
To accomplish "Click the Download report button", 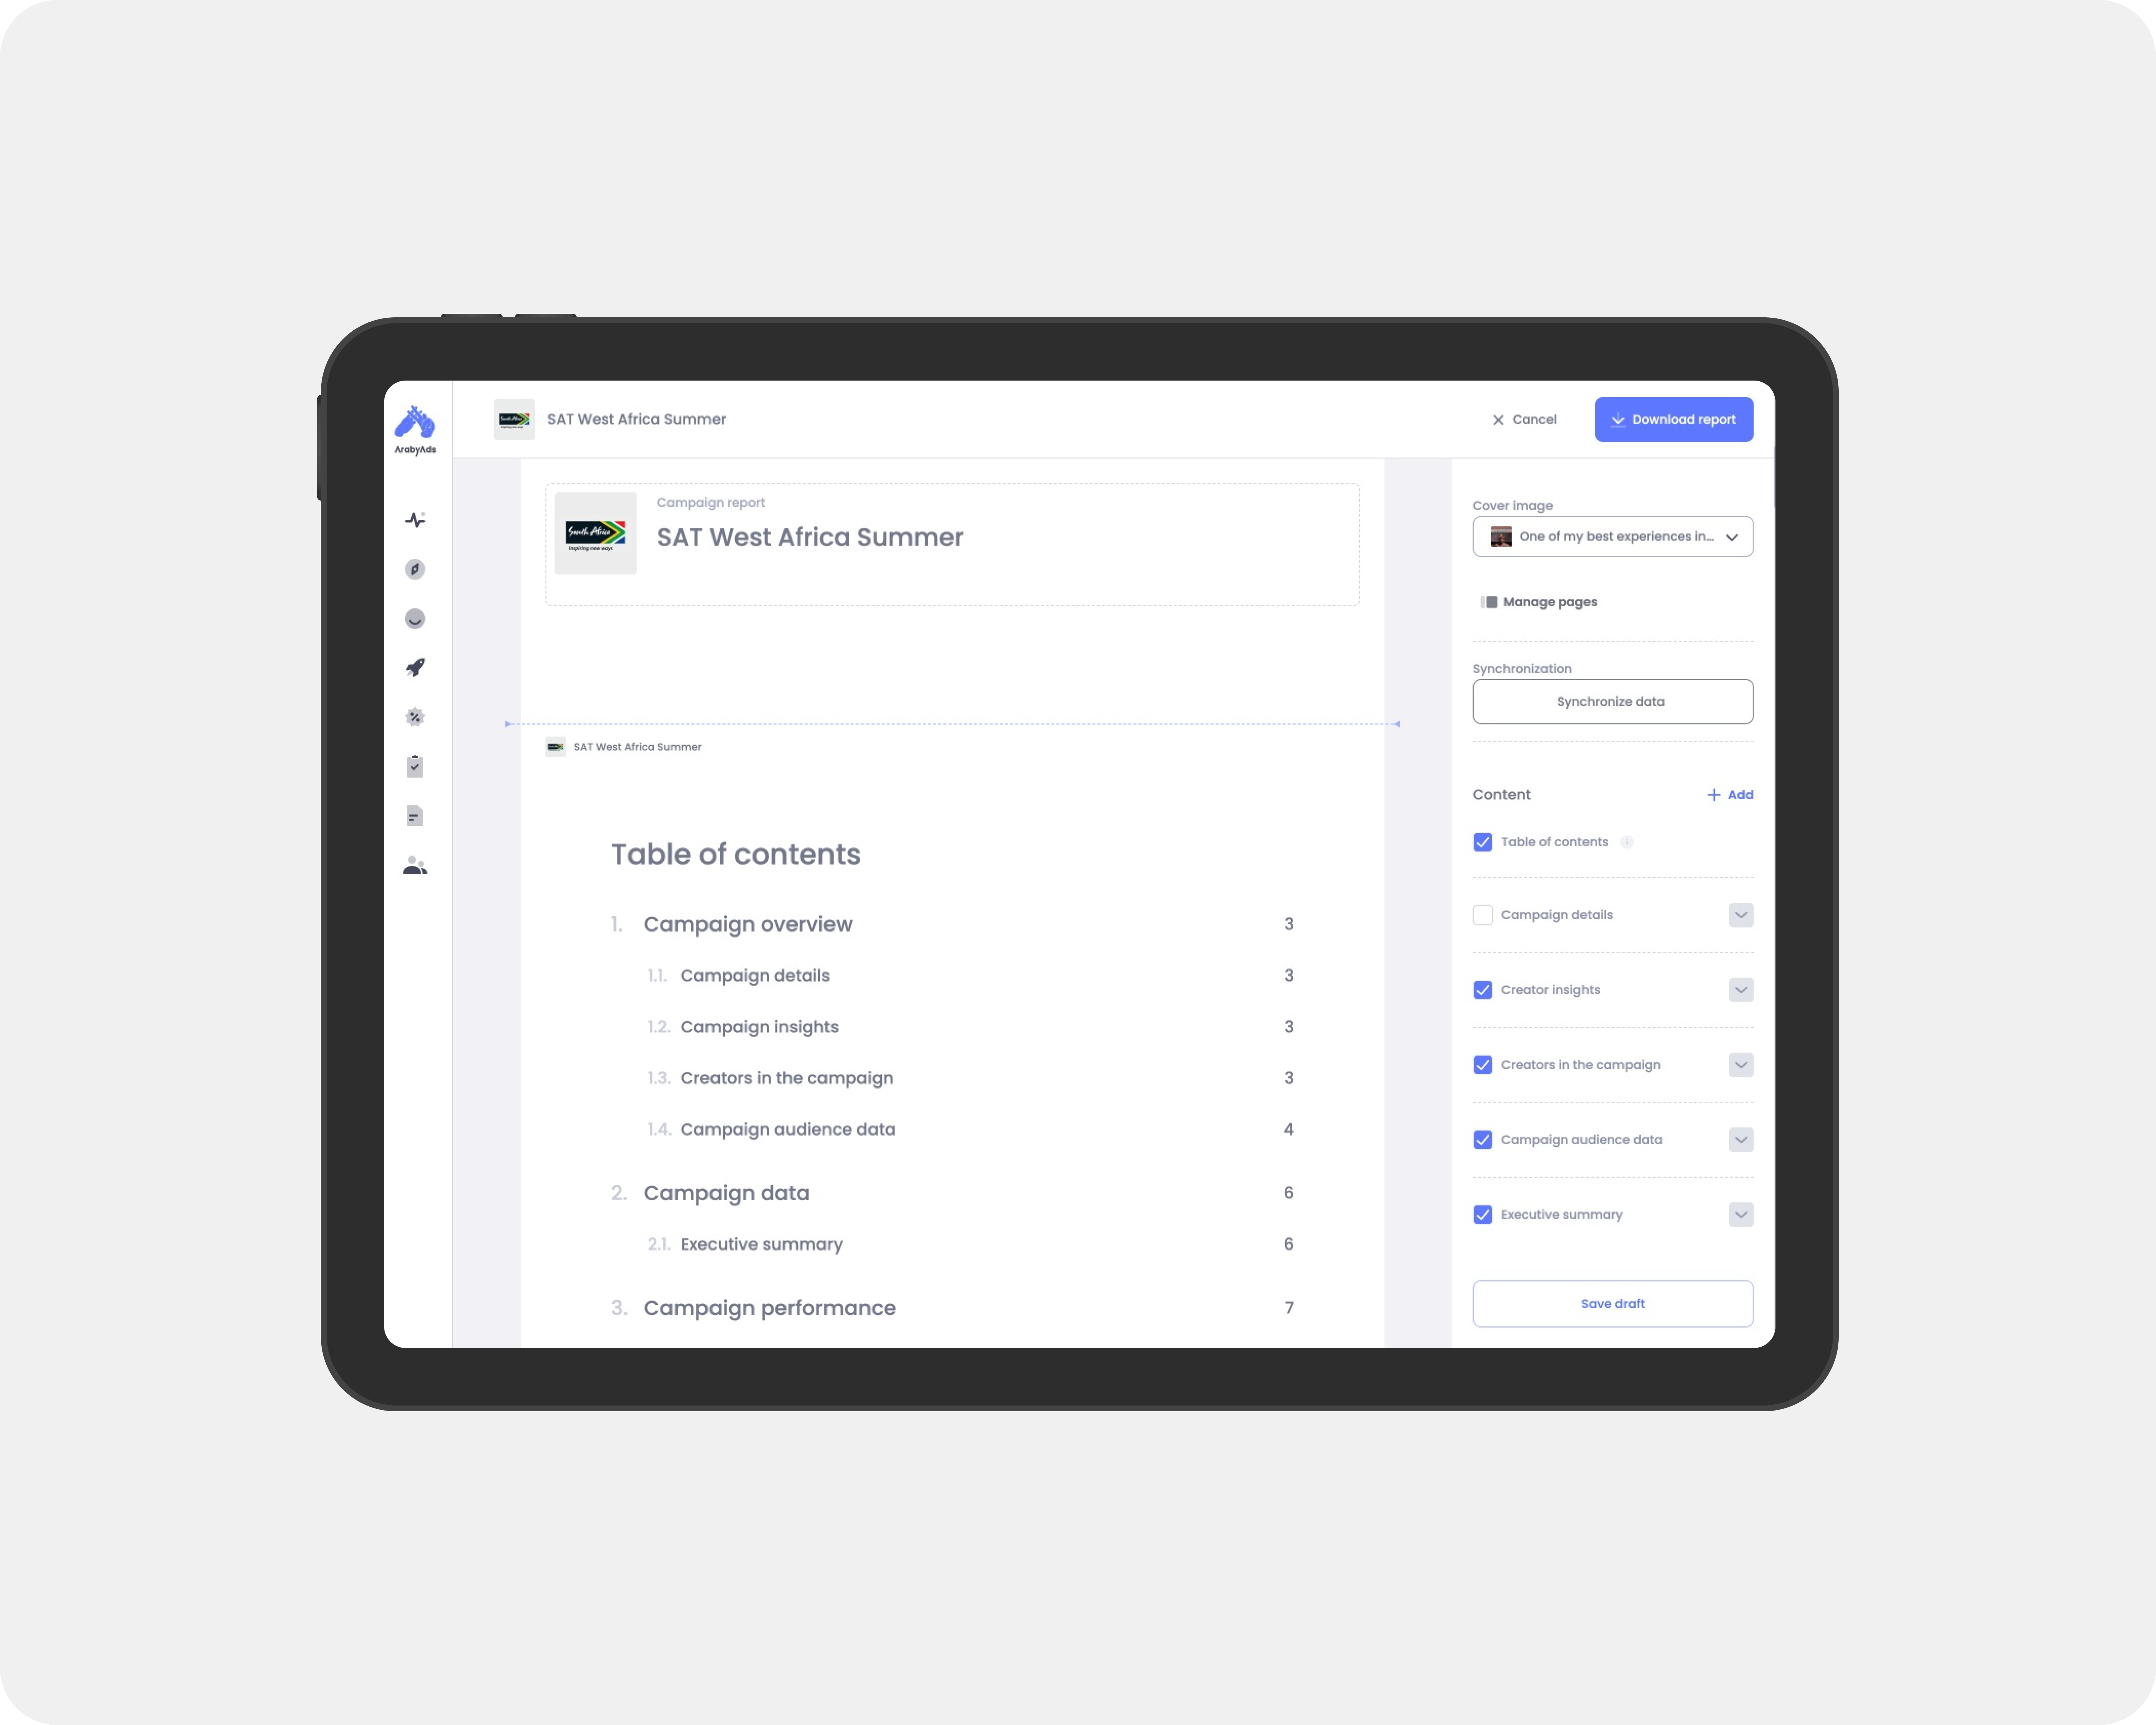I will (x=1674, y=419).
